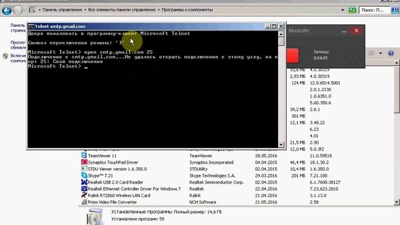400x225 pixels.
Task: Open the view options dropdown arrow
Action: [381, 53]
